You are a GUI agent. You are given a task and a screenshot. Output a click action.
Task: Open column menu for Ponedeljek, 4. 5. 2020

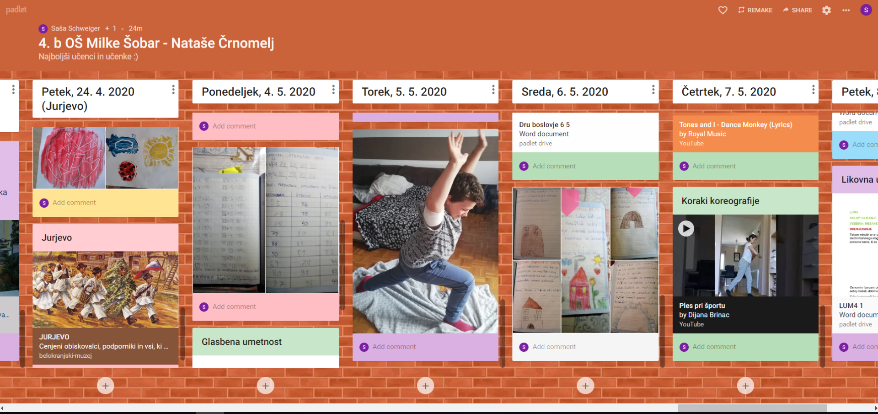point(333,90)
